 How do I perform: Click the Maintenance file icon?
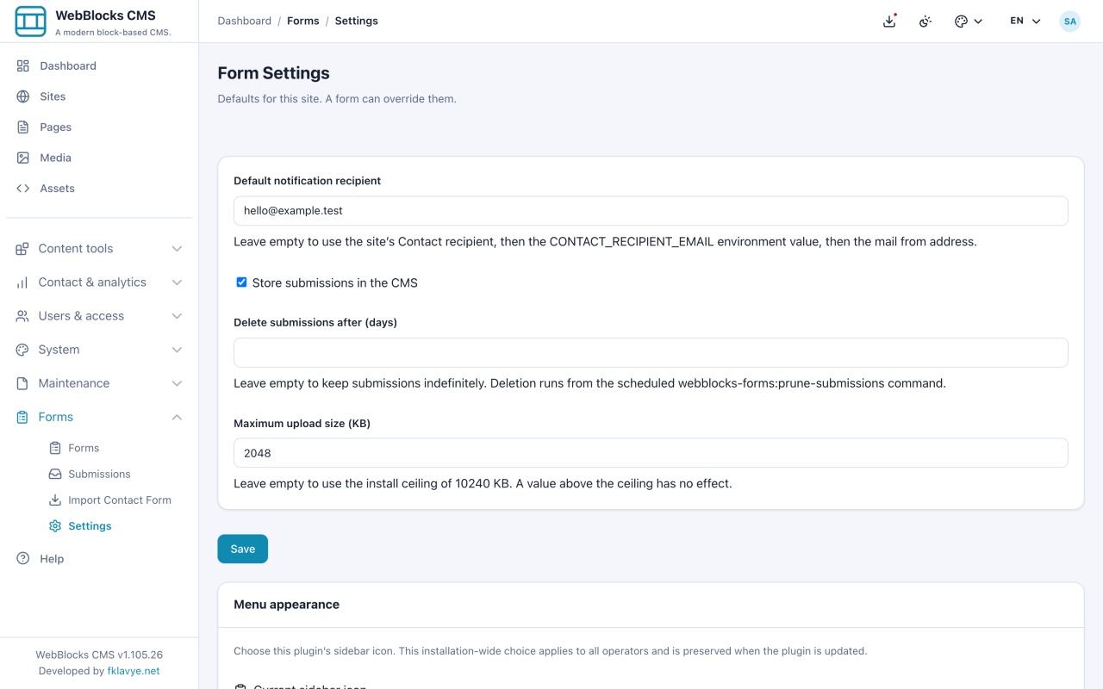[22, 382]
